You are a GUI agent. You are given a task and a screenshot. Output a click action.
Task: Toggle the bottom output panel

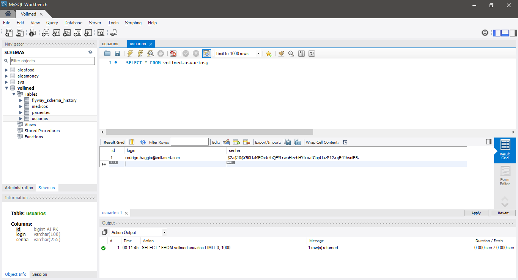pyautogui.click(x=505, y=33)
